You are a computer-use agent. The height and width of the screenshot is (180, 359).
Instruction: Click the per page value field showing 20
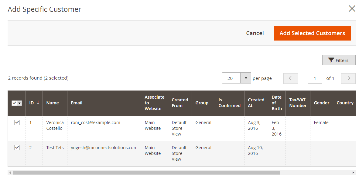click(231, 78)
